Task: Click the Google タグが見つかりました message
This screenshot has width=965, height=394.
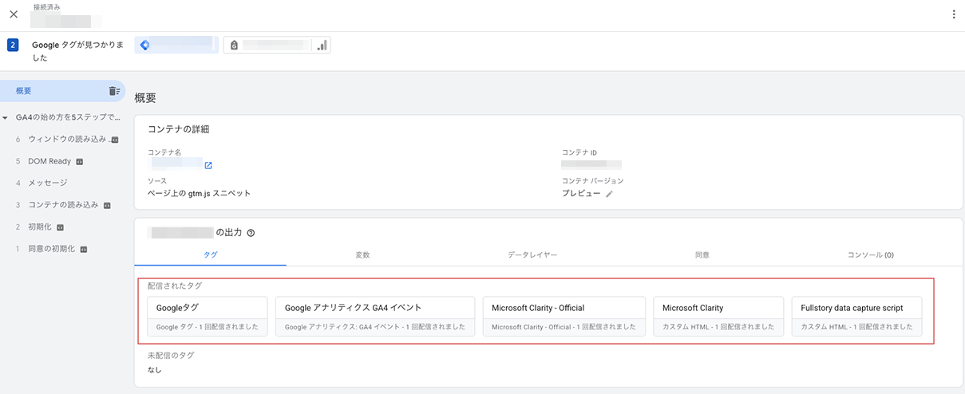Action: pos(77,51)
